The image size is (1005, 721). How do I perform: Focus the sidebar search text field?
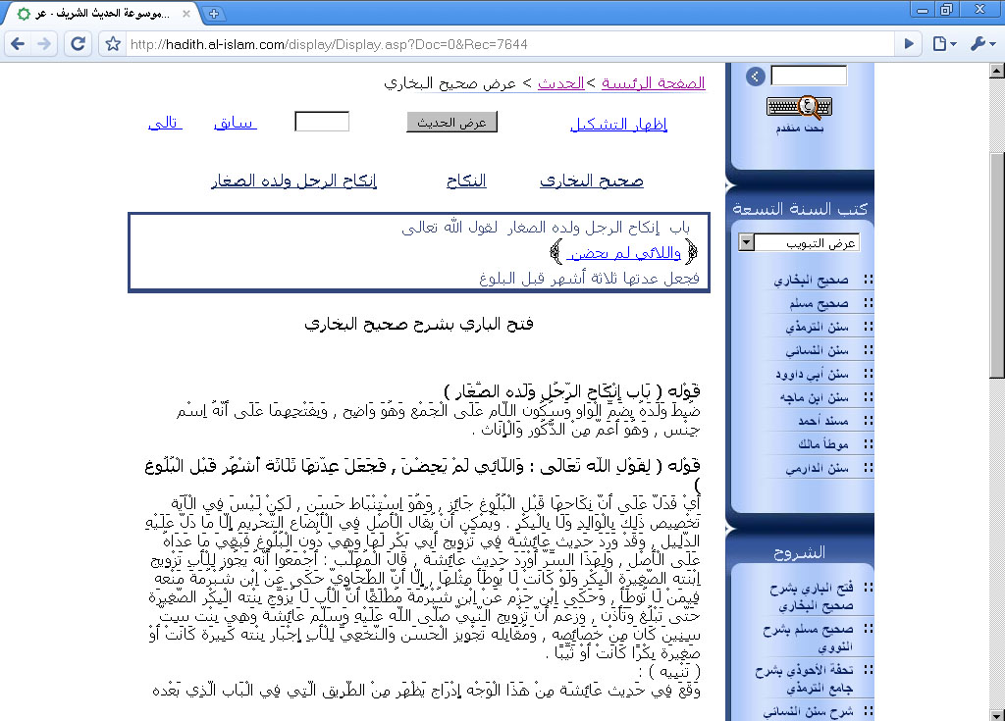pyautogui.click(x=809, y=76)
